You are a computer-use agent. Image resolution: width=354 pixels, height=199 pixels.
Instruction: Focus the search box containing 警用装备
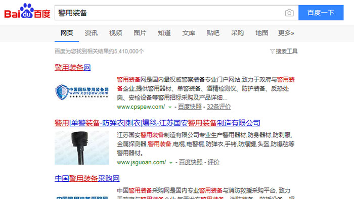click(x=169, y=13)
